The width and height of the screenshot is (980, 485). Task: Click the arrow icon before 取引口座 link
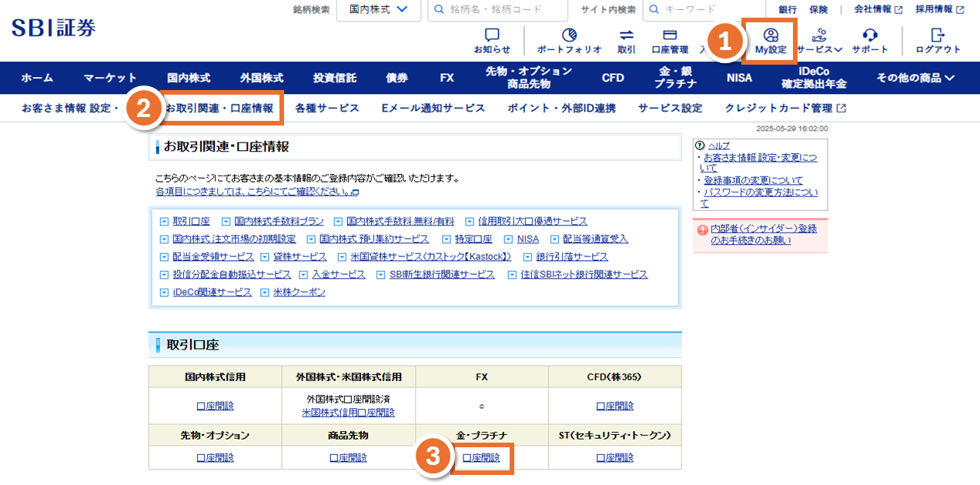(164, 222)
